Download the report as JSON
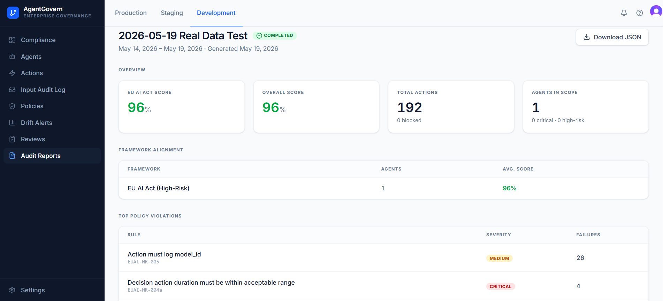663x301 pixels. click(x=612, y=37)
